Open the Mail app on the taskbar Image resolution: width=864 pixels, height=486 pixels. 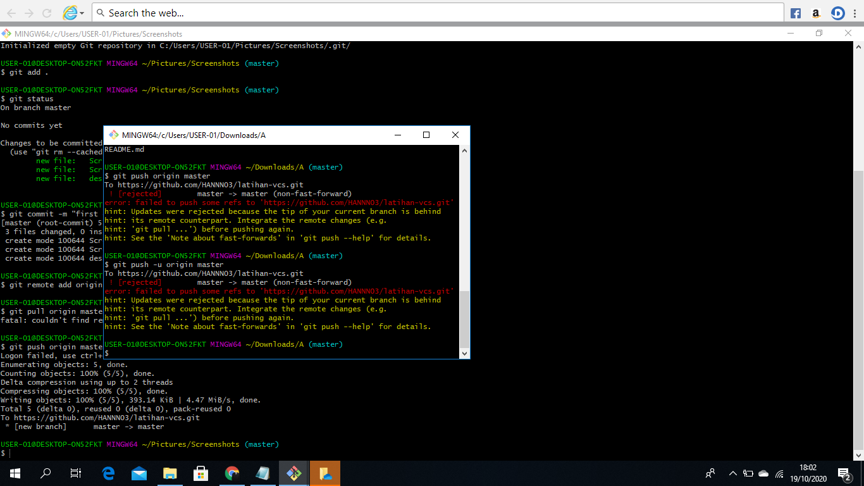point(139,473)
